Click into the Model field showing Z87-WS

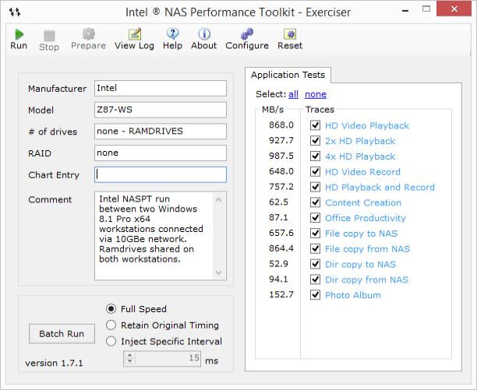[161, 110]
